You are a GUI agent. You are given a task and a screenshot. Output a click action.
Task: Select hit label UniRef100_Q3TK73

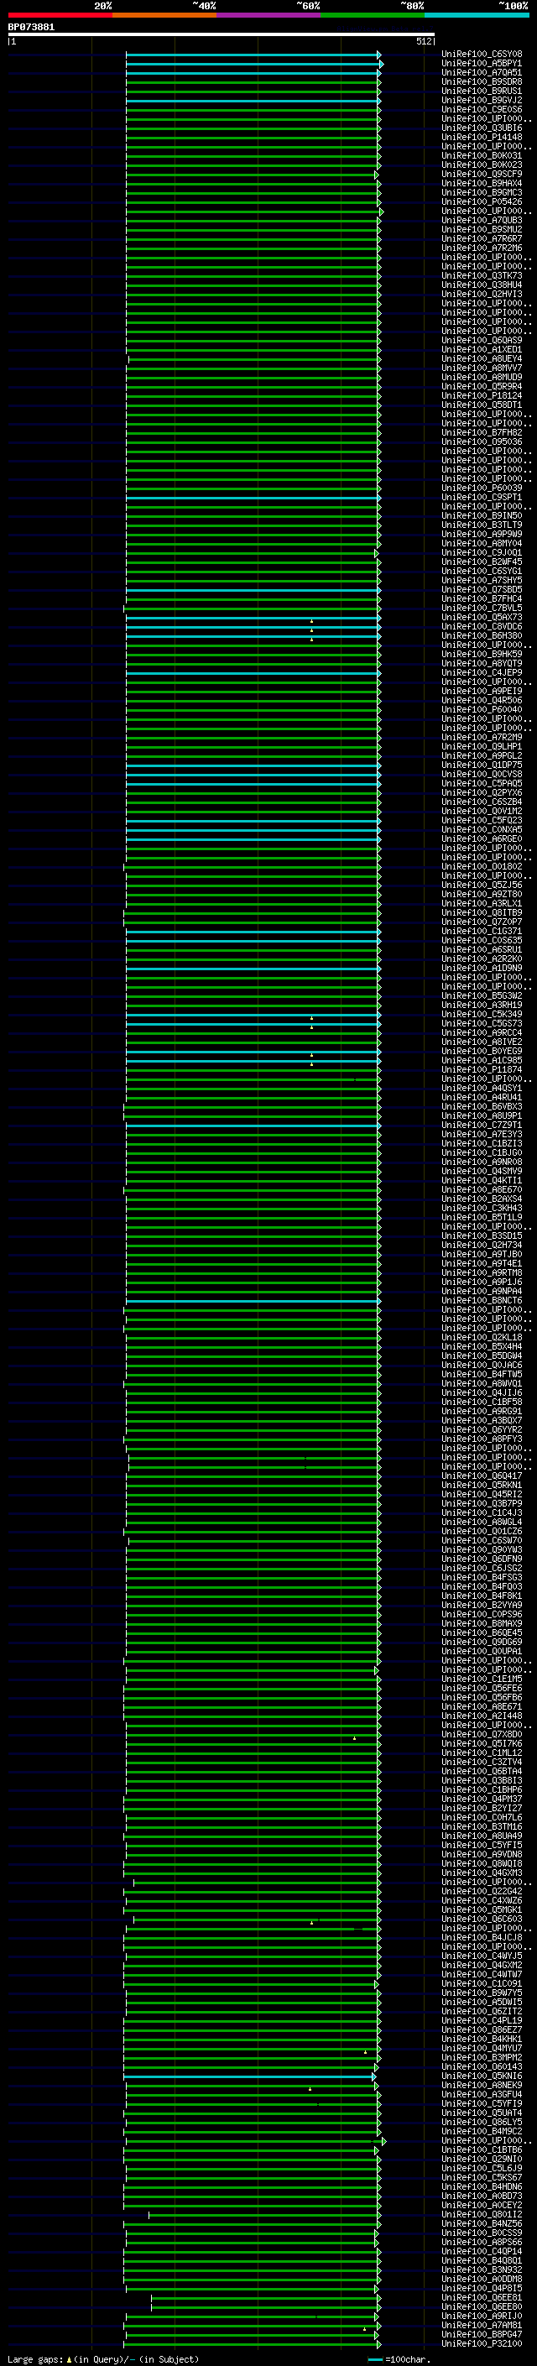482,275
